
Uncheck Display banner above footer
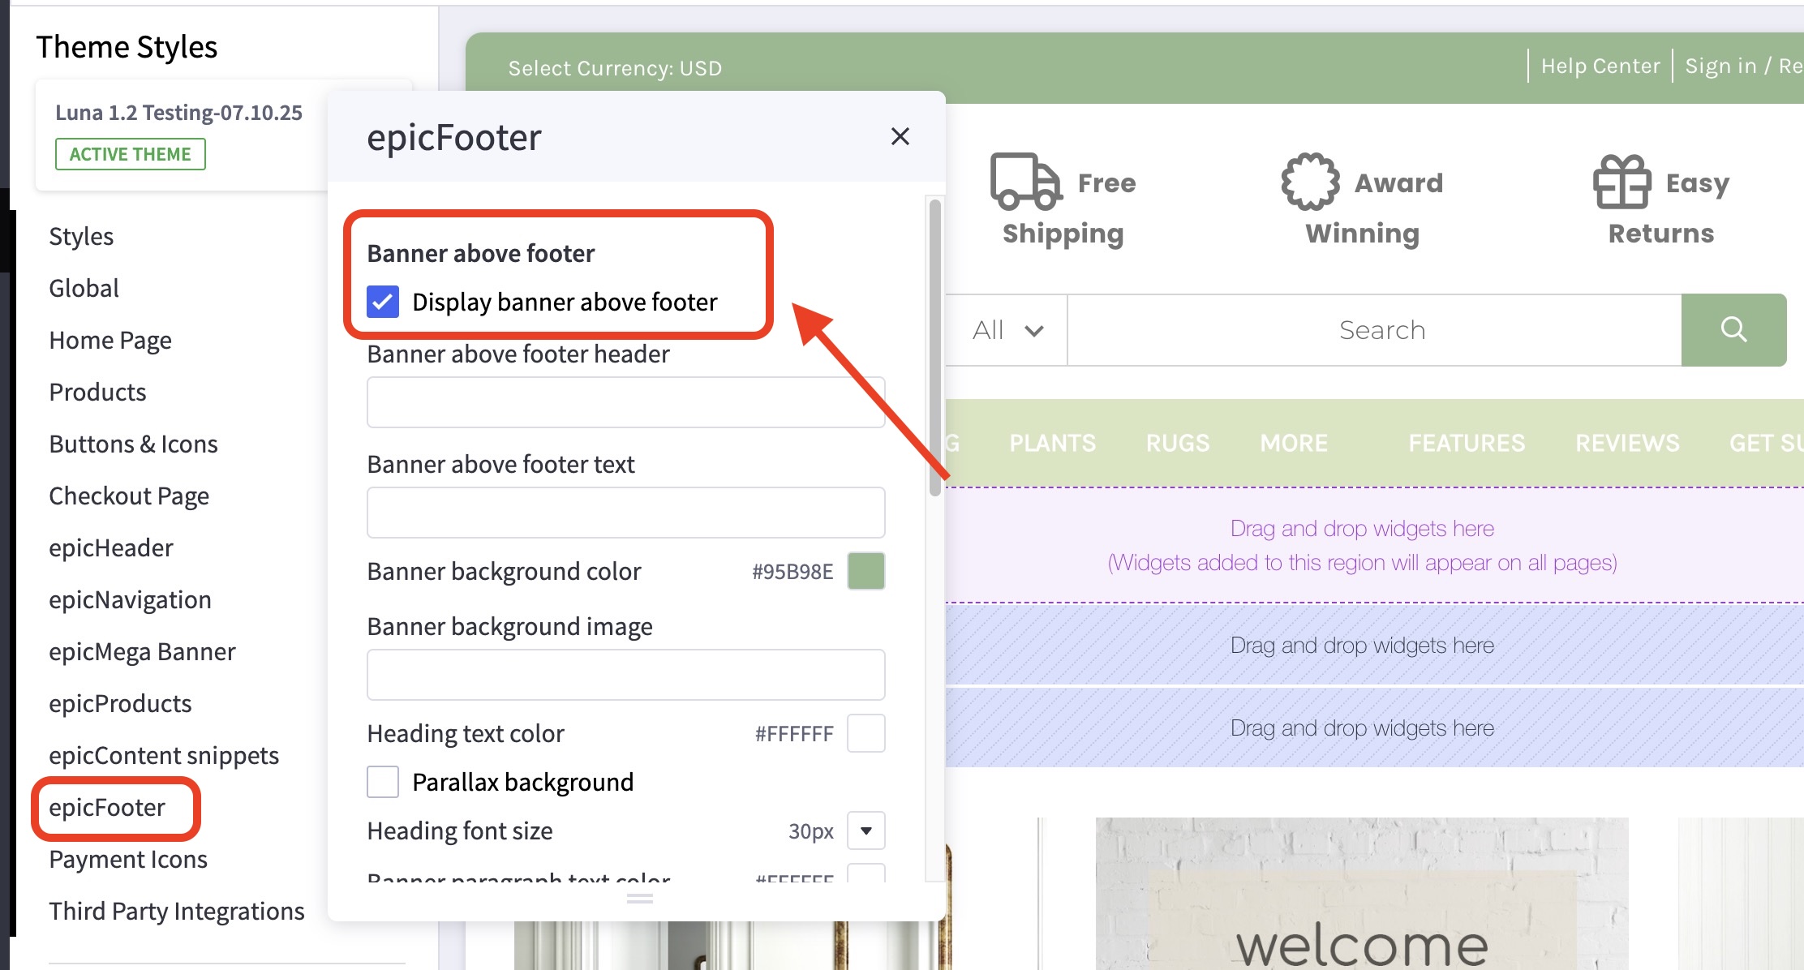click(383, 302)
